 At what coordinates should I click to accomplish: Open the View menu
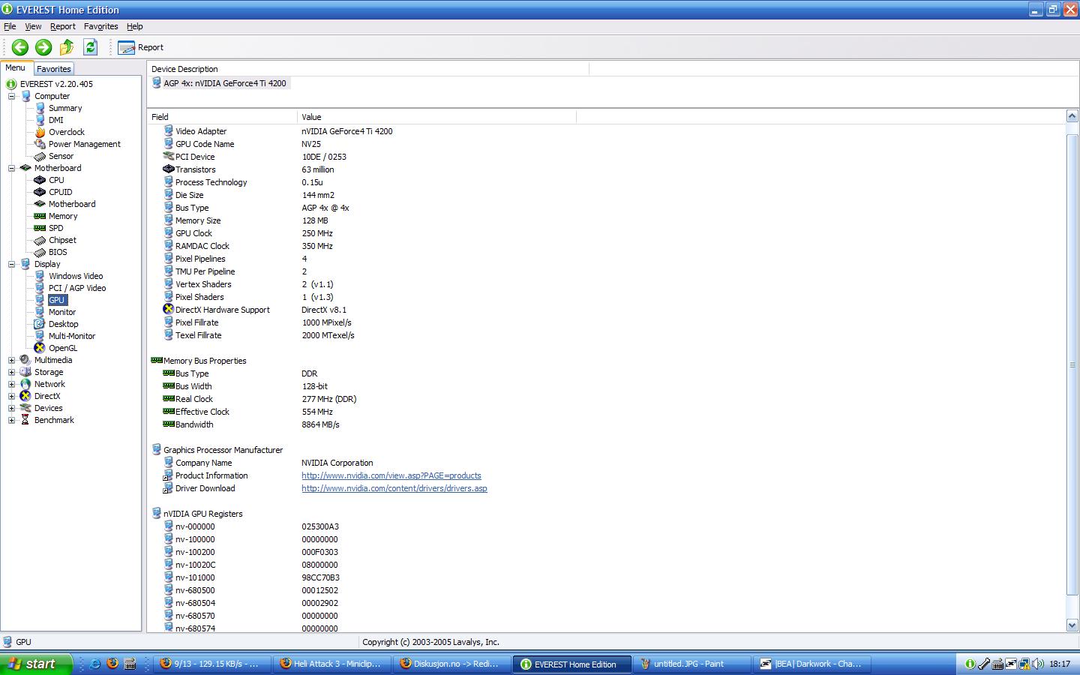coord(33,26)
